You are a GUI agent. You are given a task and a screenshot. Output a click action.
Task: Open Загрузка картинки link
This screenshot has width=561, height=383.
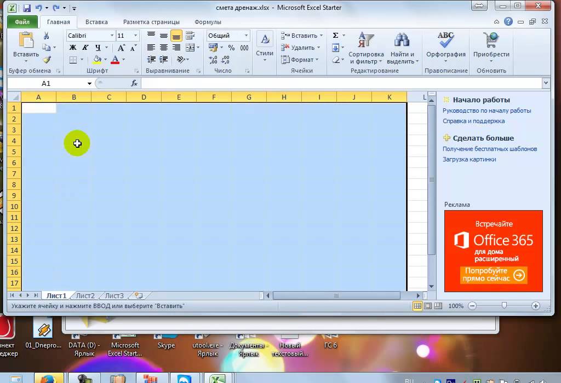click(470, 159)
